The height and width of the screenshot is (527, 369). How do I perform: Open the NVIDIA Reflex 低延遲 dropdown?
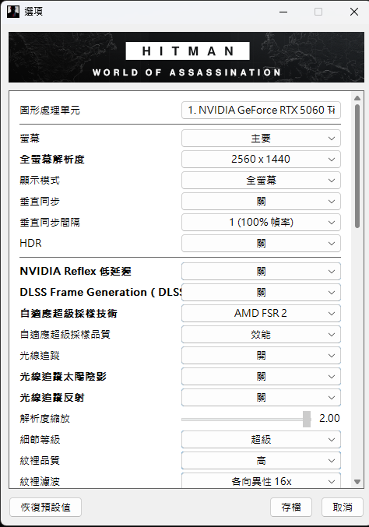pyautogui.click(x=261, y=271)
